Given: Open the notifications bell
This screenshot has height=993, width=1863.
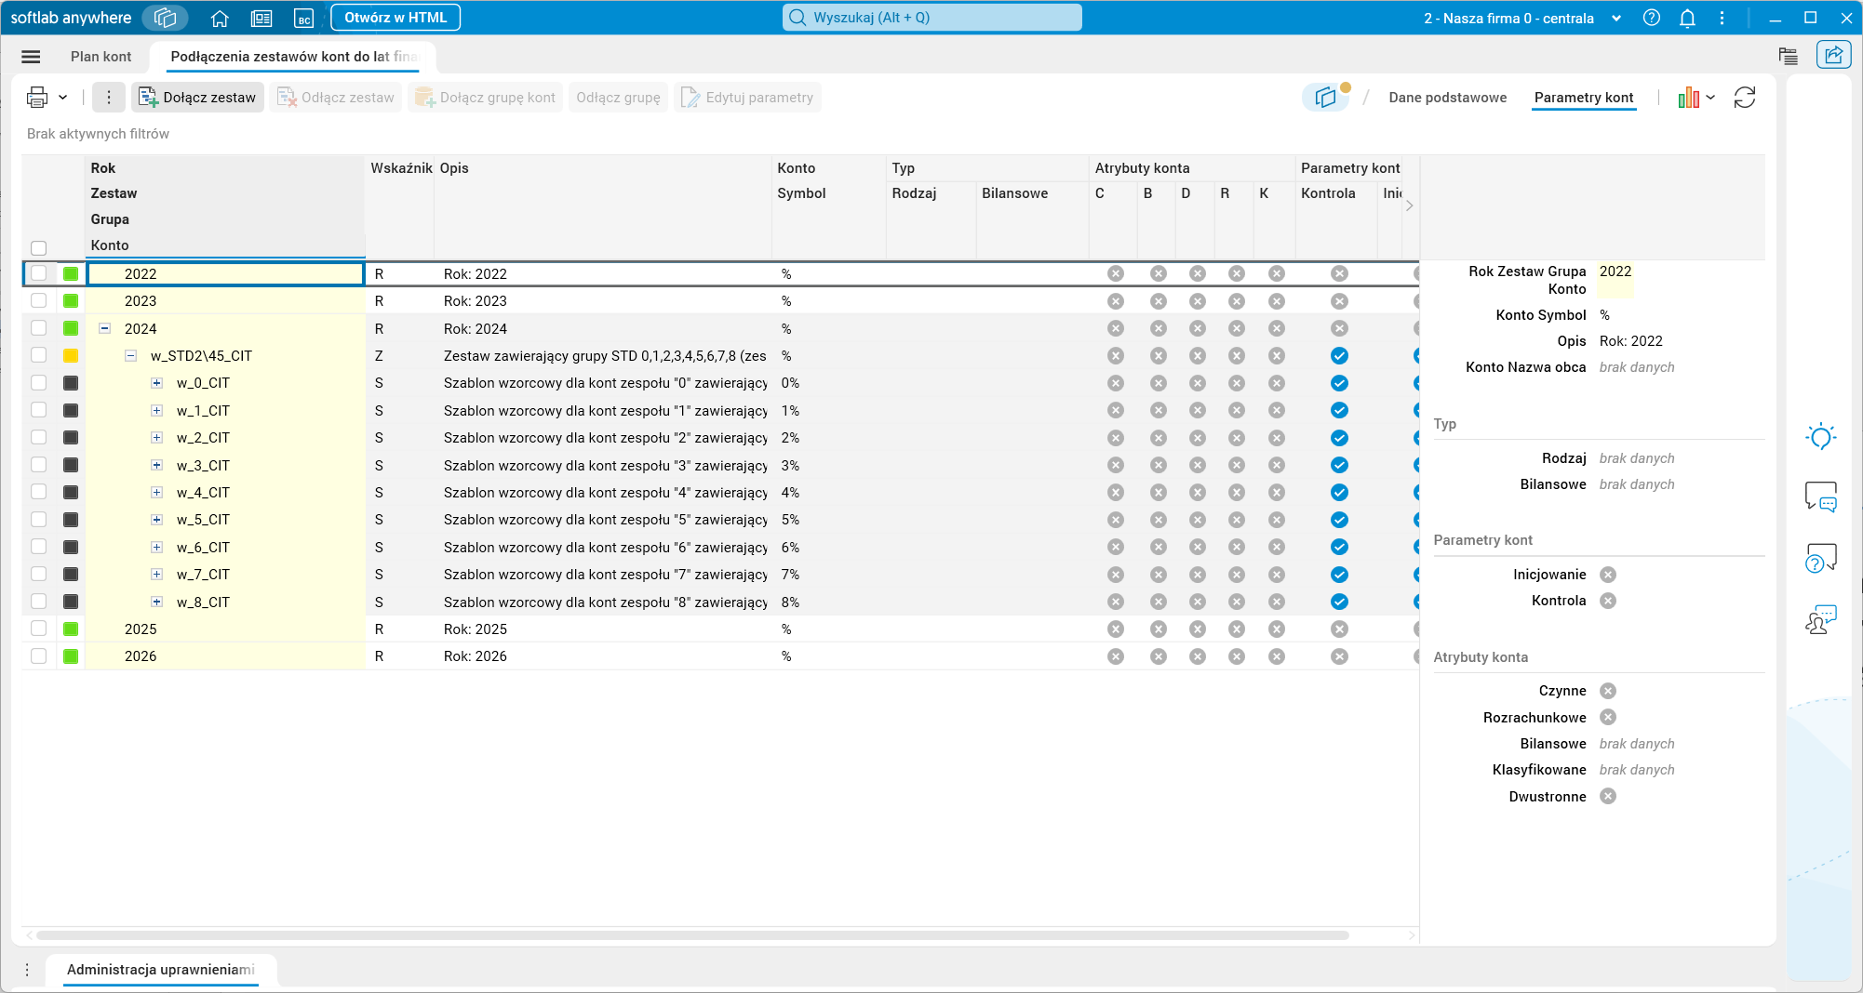Looking at the screenshot, I should (x=1687, y=18).
